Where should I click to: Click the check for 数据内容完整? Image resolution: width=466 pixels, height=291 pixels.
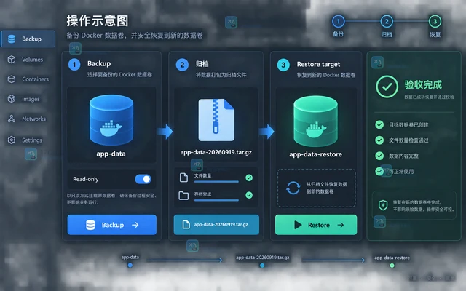coord(379,156)
